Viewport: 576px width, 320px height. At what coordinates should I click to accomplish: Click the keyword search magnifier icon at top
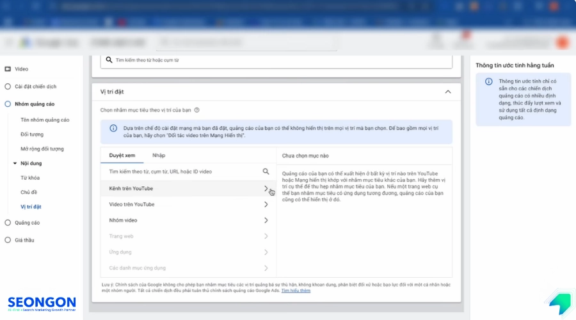tap(109, 60)
